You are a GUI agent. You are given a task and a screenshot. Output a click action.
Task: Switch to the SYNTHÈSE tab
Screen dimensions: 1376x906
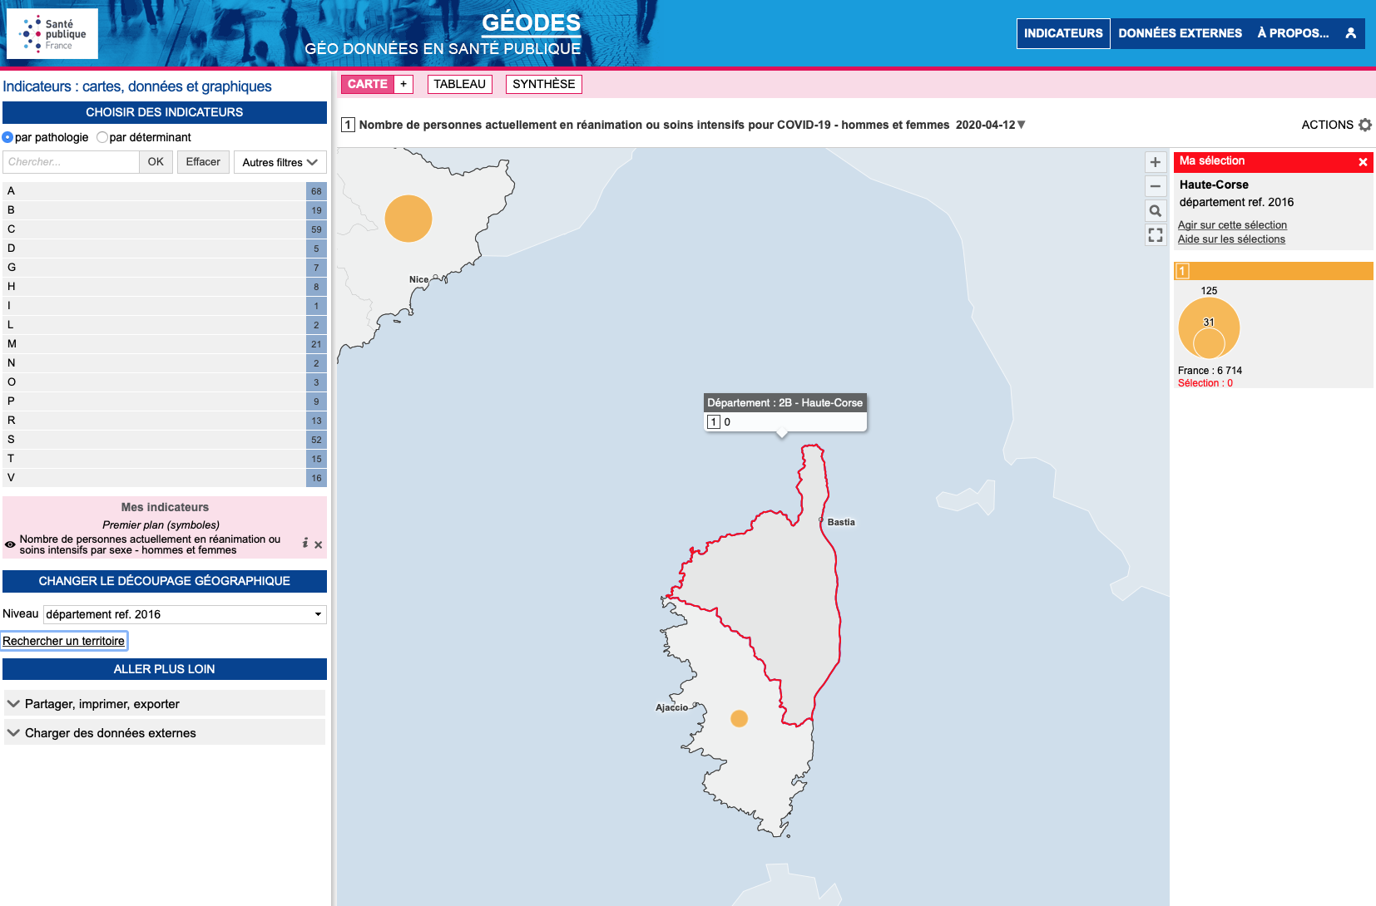[x=543, y=84]
